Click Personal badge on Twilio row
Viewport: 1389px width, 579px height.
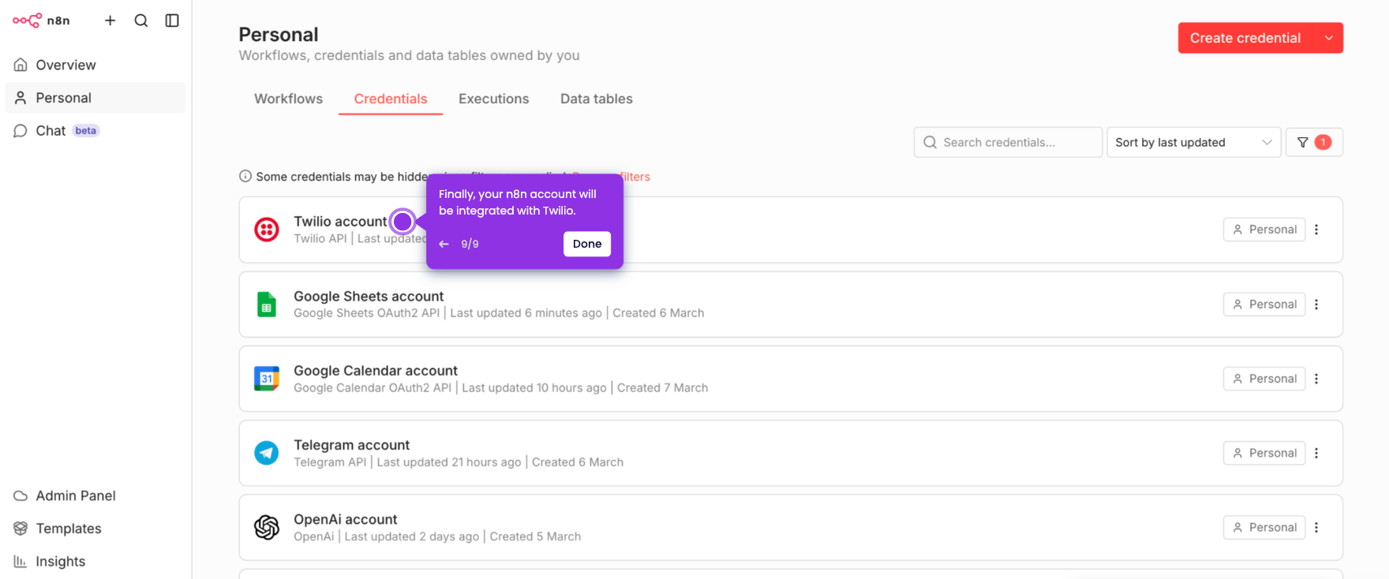click(x=1264, y=230)
